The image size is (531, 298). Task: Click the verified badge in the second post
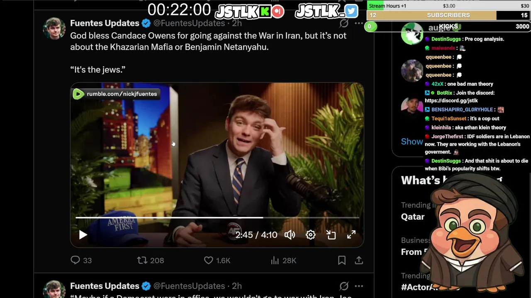click(x=146, y=286)
